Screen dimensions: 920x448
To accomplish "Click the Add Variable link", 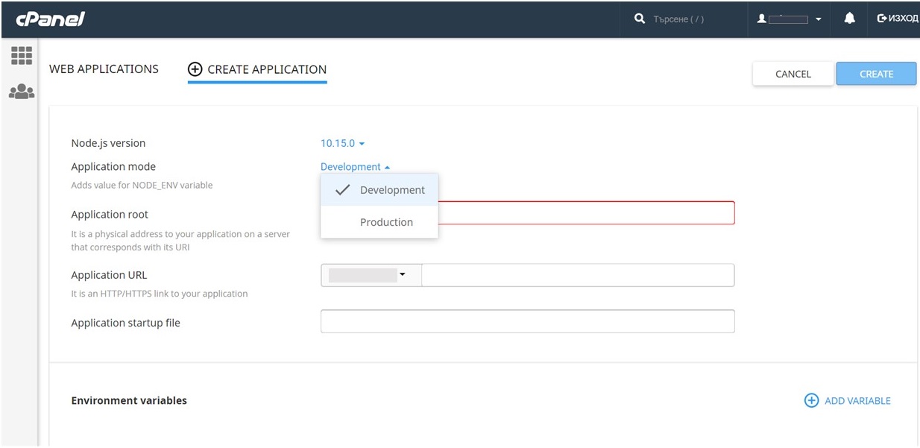I will click(857, 401).
